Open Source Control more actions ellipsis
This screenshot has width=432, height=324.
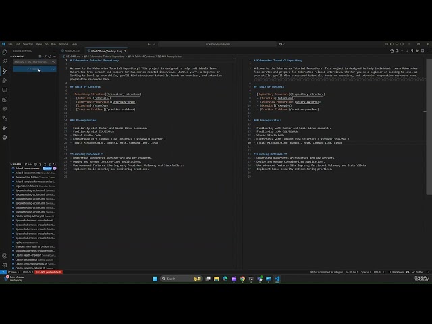point(54,51)
